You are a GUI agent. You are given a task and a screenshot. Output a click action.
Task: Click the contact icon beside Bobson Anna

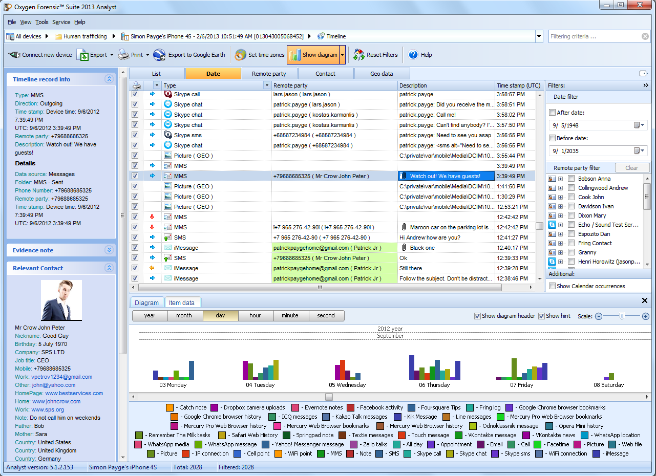click(x=552, y=179)
